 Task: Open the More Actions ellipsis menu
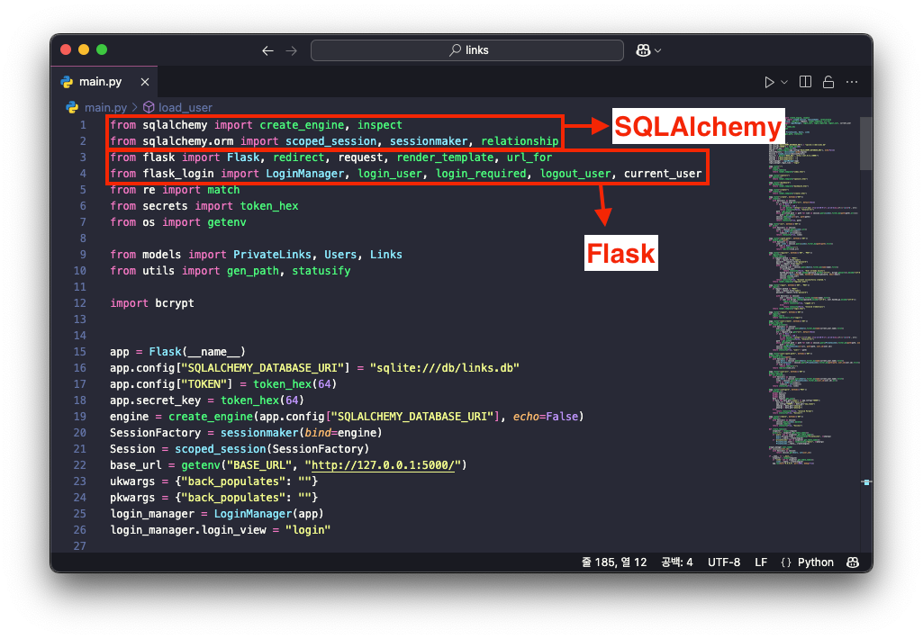(x=852, y=82)
